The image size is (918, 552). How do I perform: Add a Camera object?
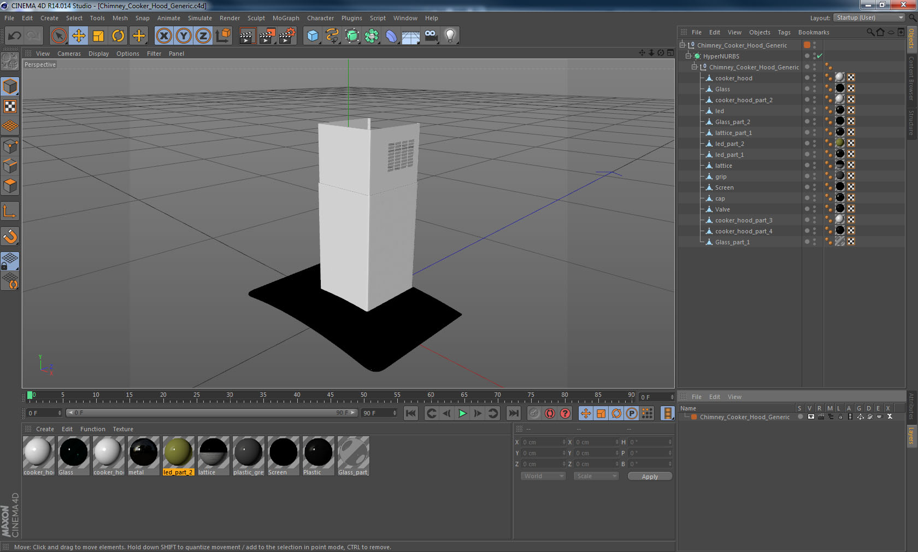pos(431,36)
